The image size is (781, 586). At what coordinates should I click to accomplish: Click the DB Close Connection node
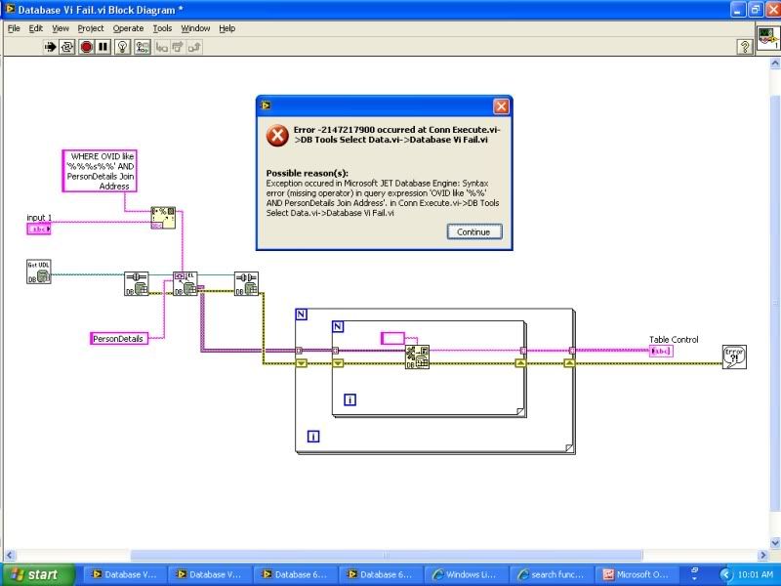246,283
